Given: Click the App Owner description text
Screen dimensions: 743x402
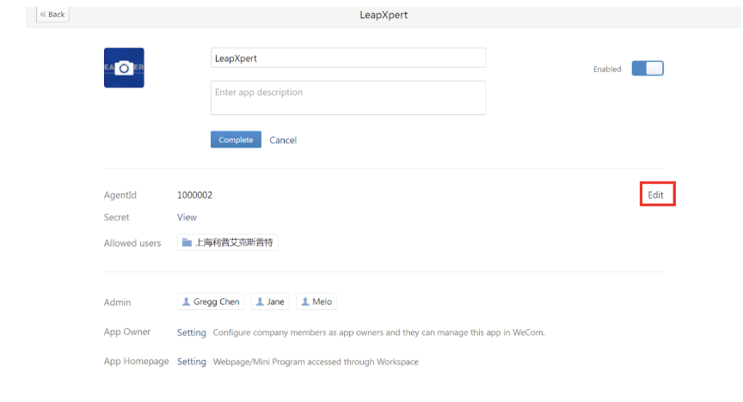Looking at the screenshot, I should [378, 332].
